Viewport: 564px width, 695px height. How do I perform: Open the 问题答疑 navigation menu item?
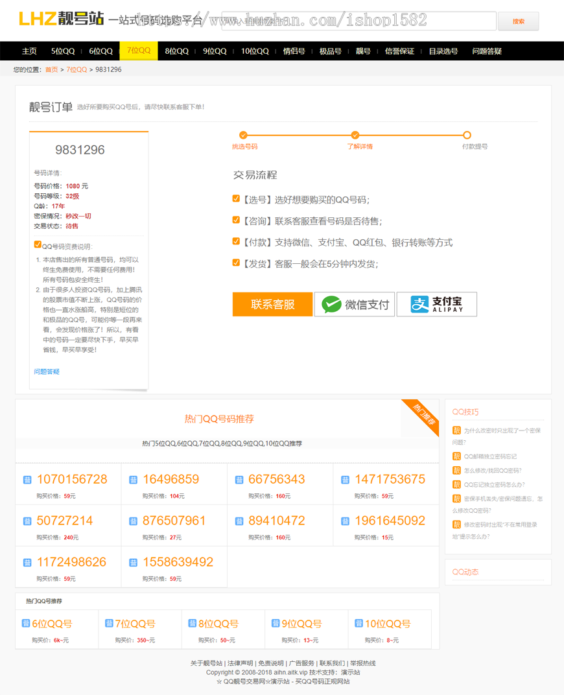point(487,51)
